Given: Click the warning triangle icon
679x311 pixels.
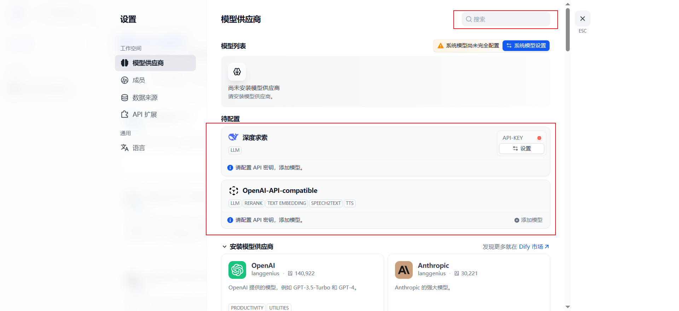Looking at the screenshot, I should pos(440,46).
